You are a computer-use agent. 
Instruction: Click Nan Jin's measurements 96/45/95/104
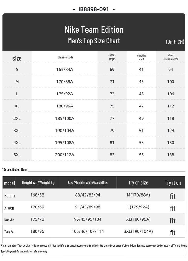pyautogui.click(x=88, y=219)
